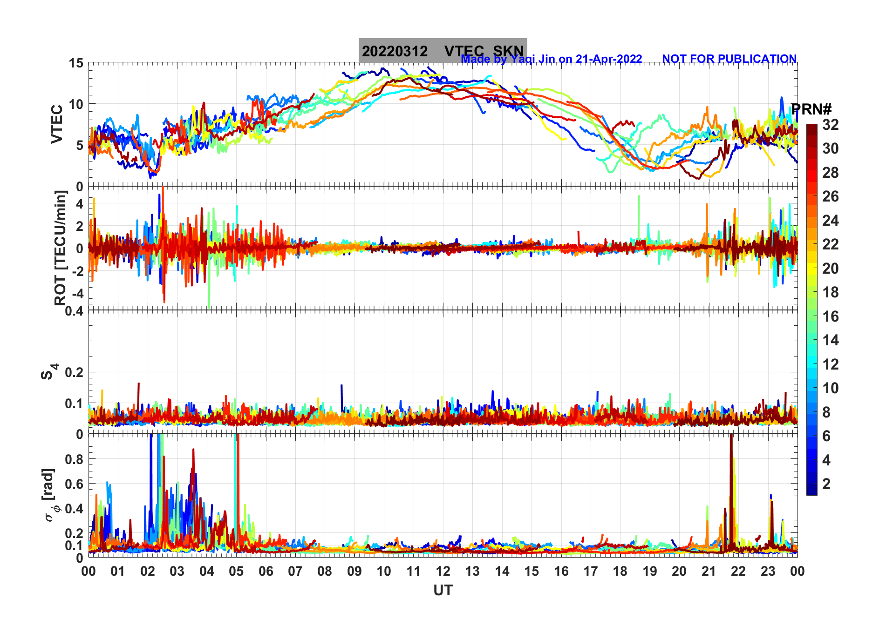Click the ROT axis tick label -2
Screen dimensions: 886x619
pyautogui.click(x=78, y=271)
